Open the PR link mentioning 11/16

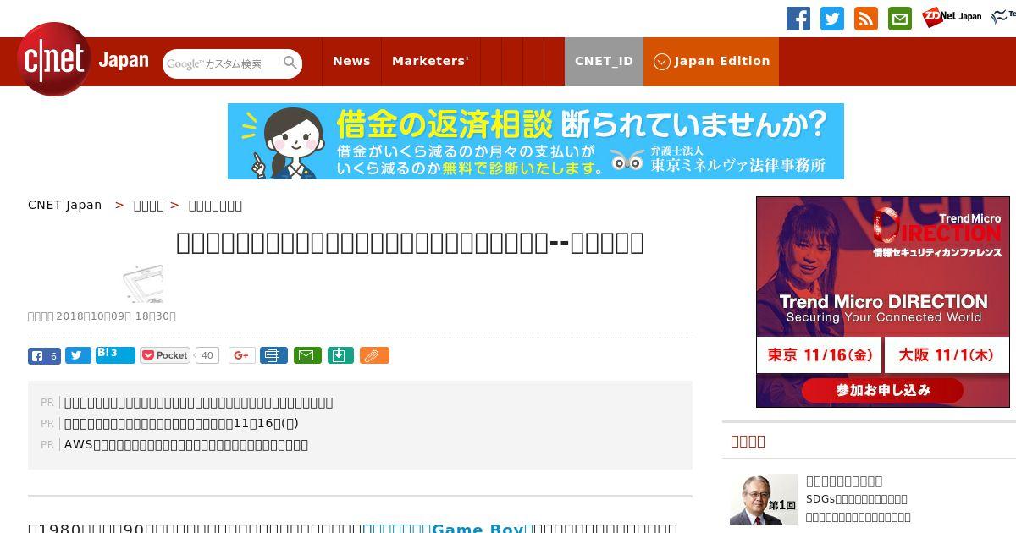(181, 423)
